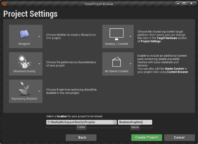Click the Create Project button
The width and height of the screenshot is (198, 144).
[x=147, y=137]
